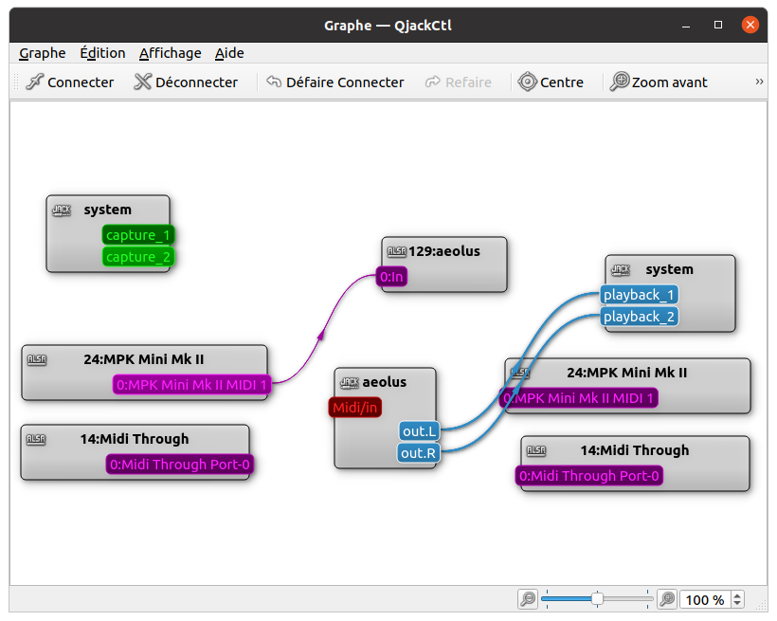The height and width of the screenshot is (621, 777).
Task: Click the zoom slider handle
Action: tap(597, 598)
